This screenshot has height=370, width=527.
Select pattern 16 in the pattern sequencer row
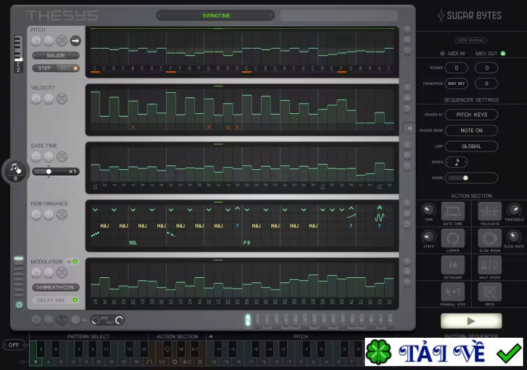pyautogui.click(x=390, y=320)
